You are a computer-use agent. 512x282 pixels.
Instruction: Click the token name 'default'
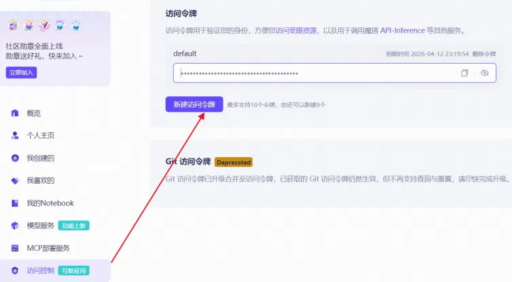(185, 54)
